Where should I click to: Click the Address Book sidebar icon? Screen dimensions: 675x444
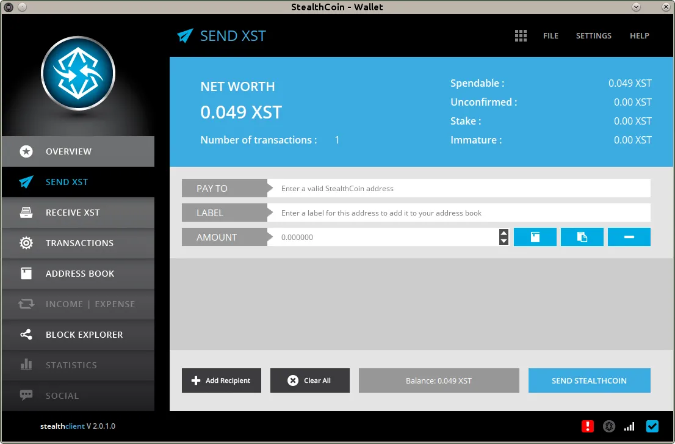point(26,274)
